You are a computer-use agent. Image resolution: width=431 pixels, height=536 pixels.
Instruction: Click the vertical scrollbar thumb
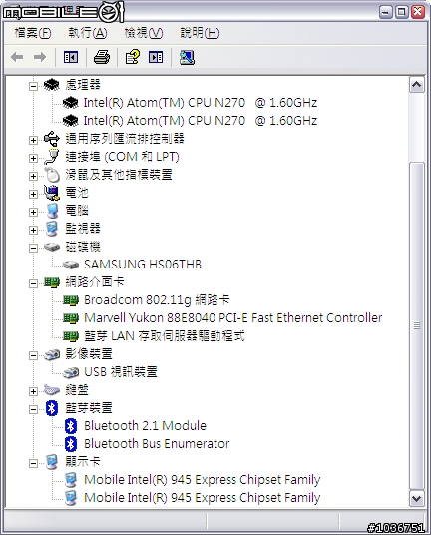(x=416, y=326)
